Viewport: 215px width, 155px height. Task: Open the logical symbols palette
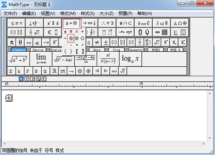107,23
